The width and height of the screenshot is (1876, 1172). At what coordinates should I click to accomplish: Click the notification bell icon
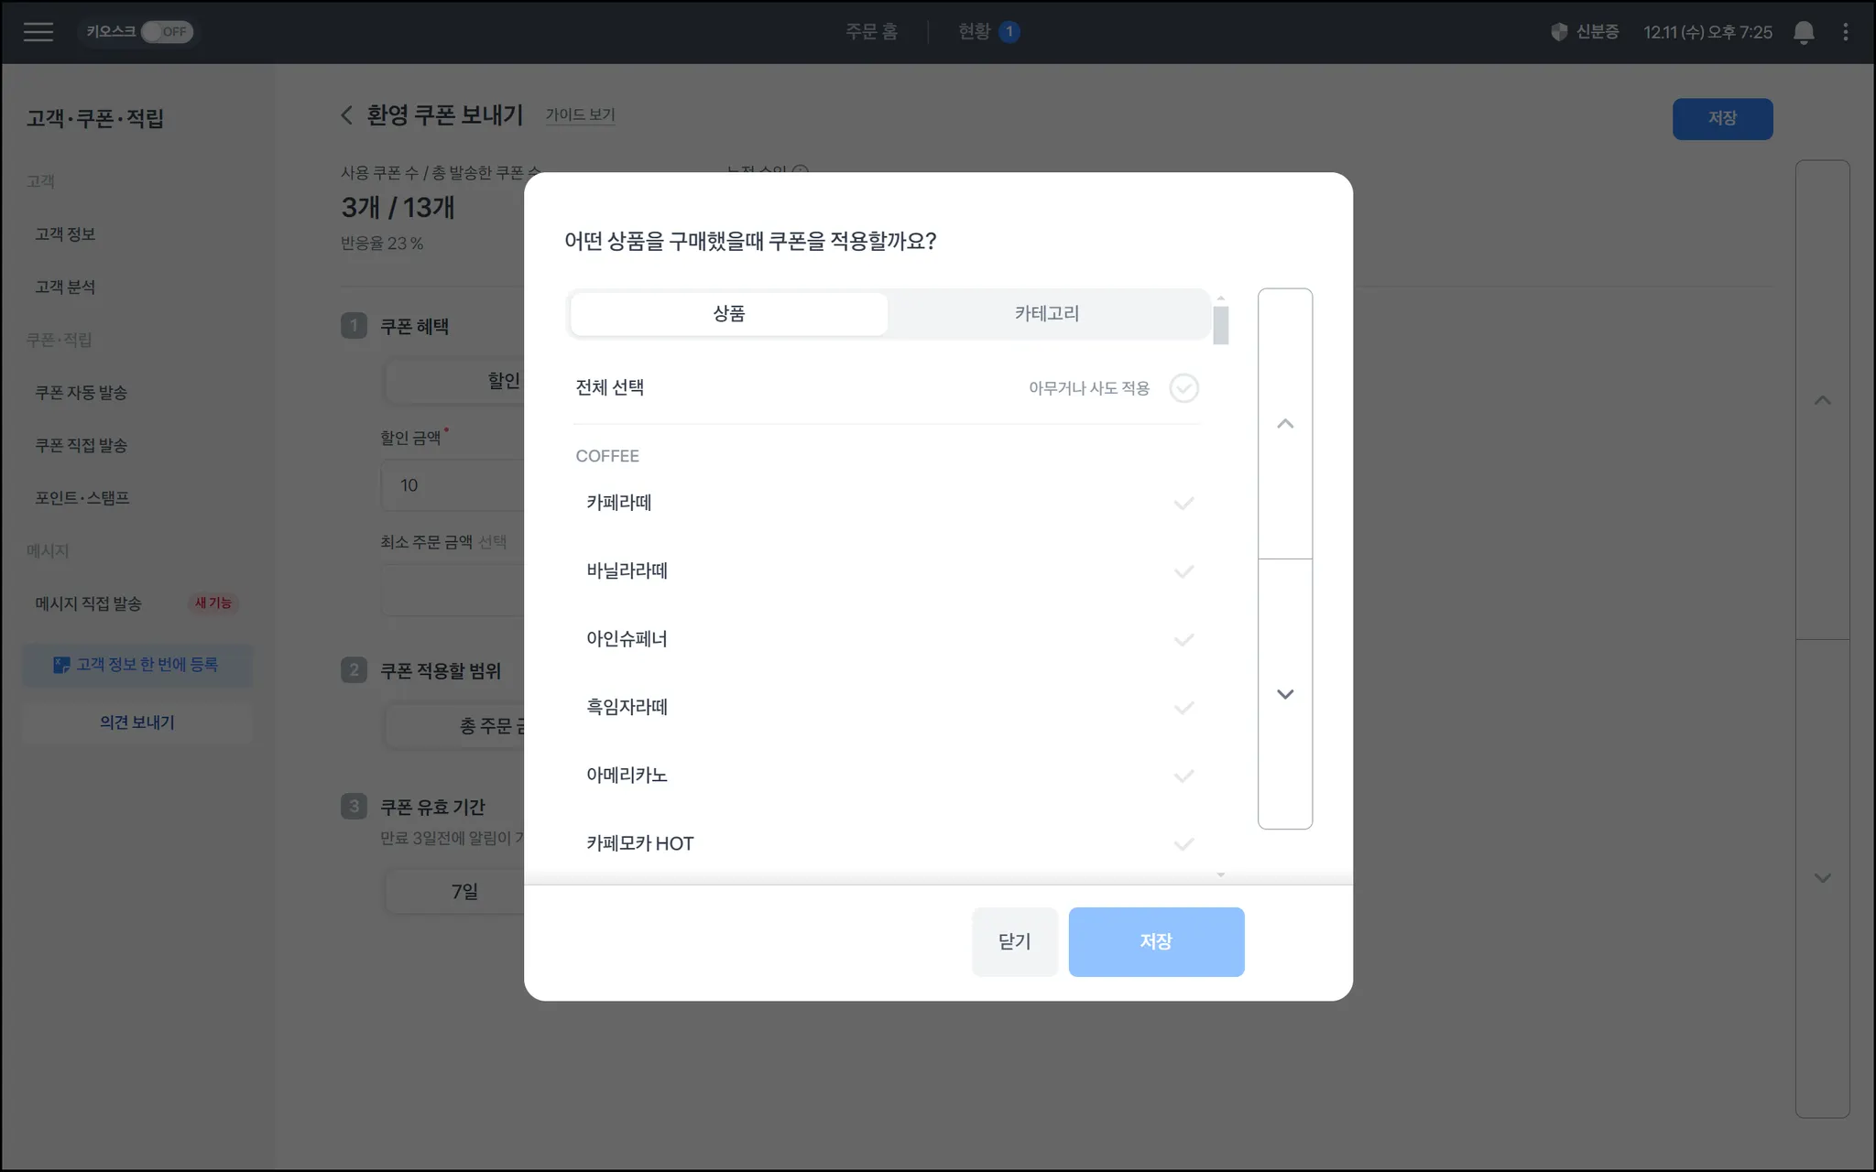tap(1803, 32)
